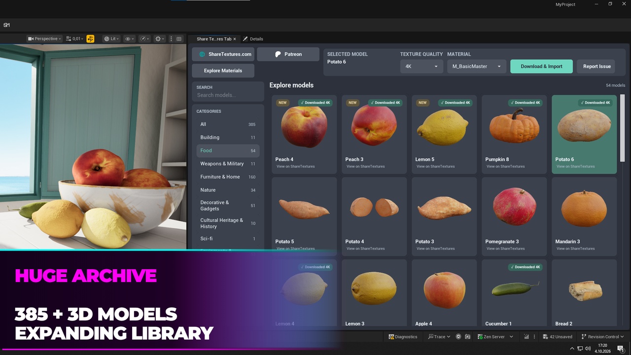Open the Texture Quality 4K dropdown
This screenshot has height=355, width=631.
[x=421, y=66]
